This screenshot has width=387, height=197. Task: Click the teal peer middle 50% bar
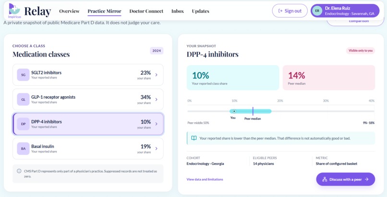pyautogui.click(x=250, y=111)
